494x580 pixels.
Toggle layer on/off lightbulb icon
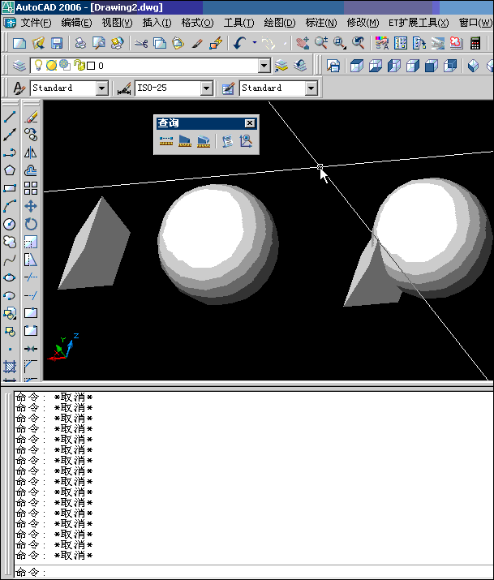(x=38, y=66)
